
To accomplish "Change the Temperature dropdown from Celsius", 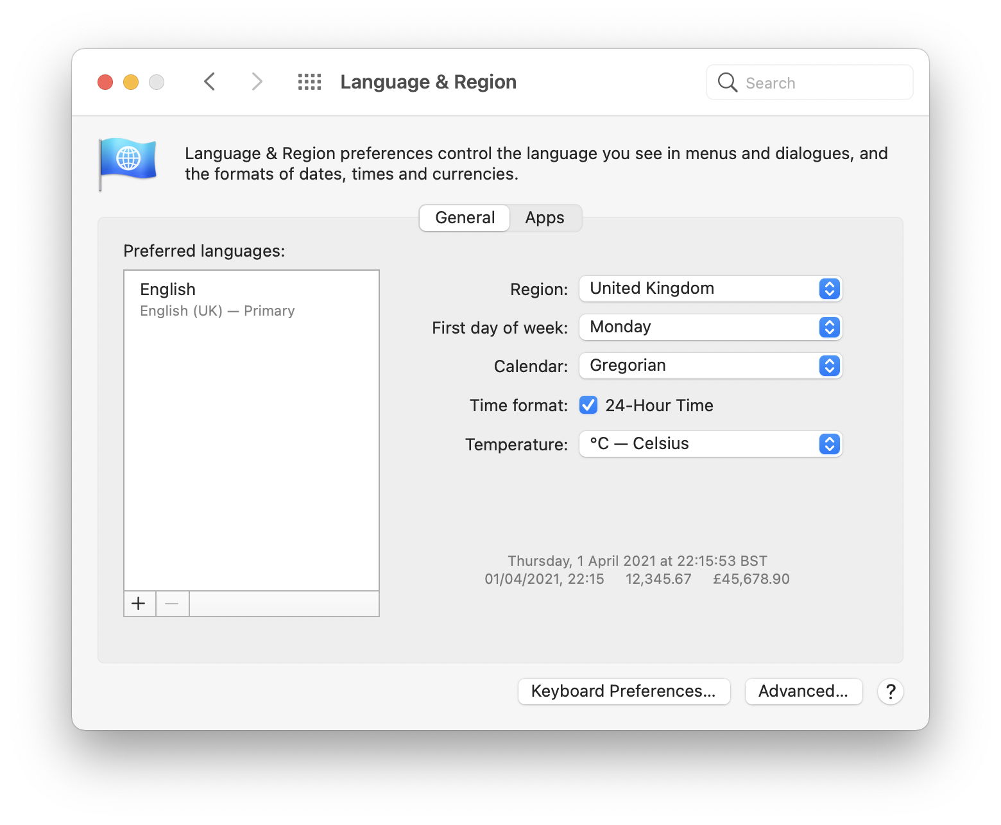I will click(710, 444).
